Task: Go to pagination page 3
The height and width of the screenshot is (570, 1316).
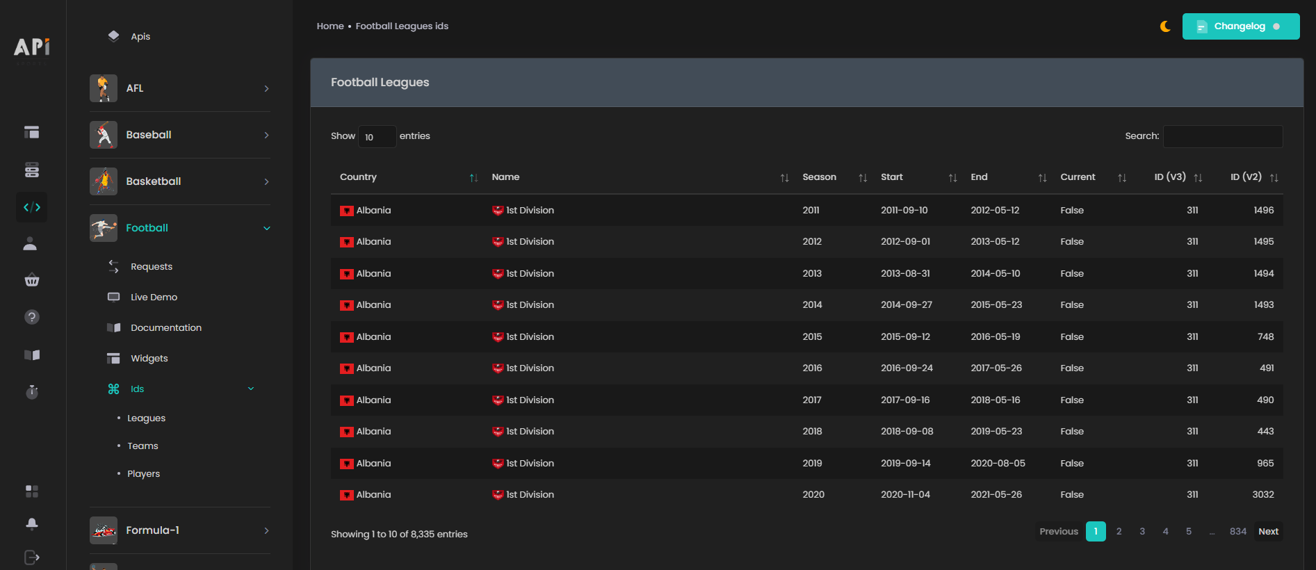Action: click(x=1142, y=531)
